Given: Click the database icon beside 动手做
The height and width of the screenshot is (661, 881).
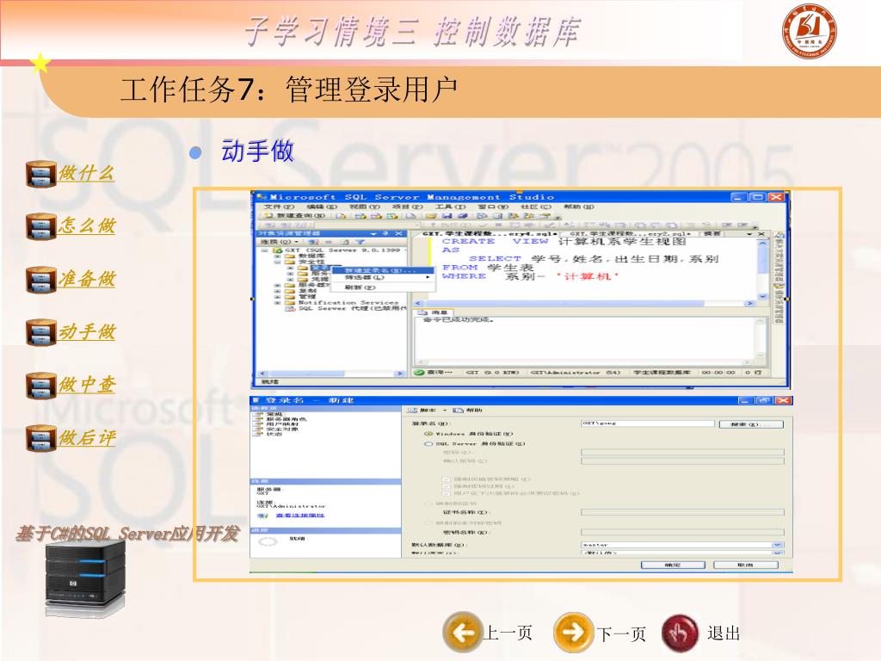Looking at the screenshot, I should coord(41,332).
